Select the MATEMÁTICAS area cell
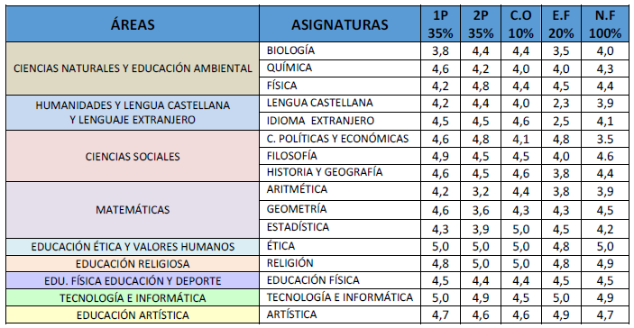Viewport: 634px width, 328px height. (133, 210)
